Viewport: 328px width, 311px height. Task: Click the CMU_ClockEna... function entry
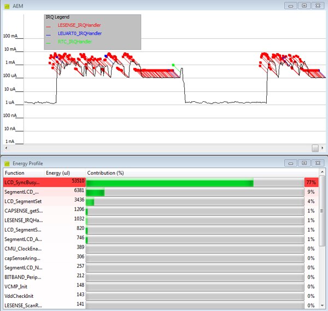coord(23,249)
